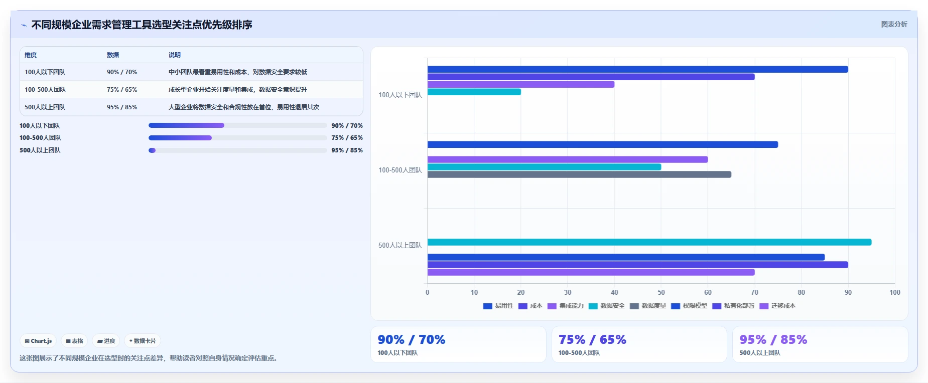
Task: Click the 说明 column header
Action: pyautogui.click(x=175, y=55)
